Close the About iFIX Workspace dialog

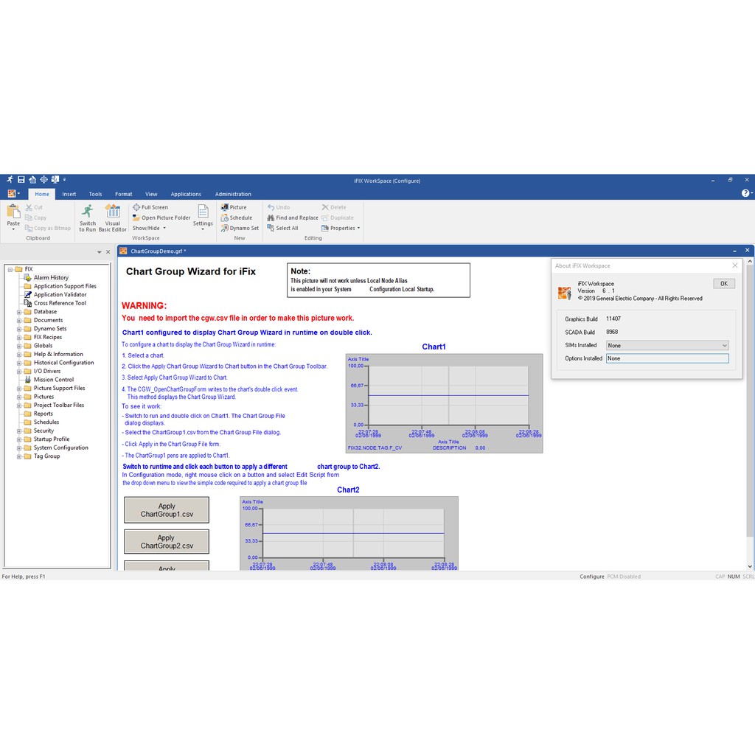point(735,265)
